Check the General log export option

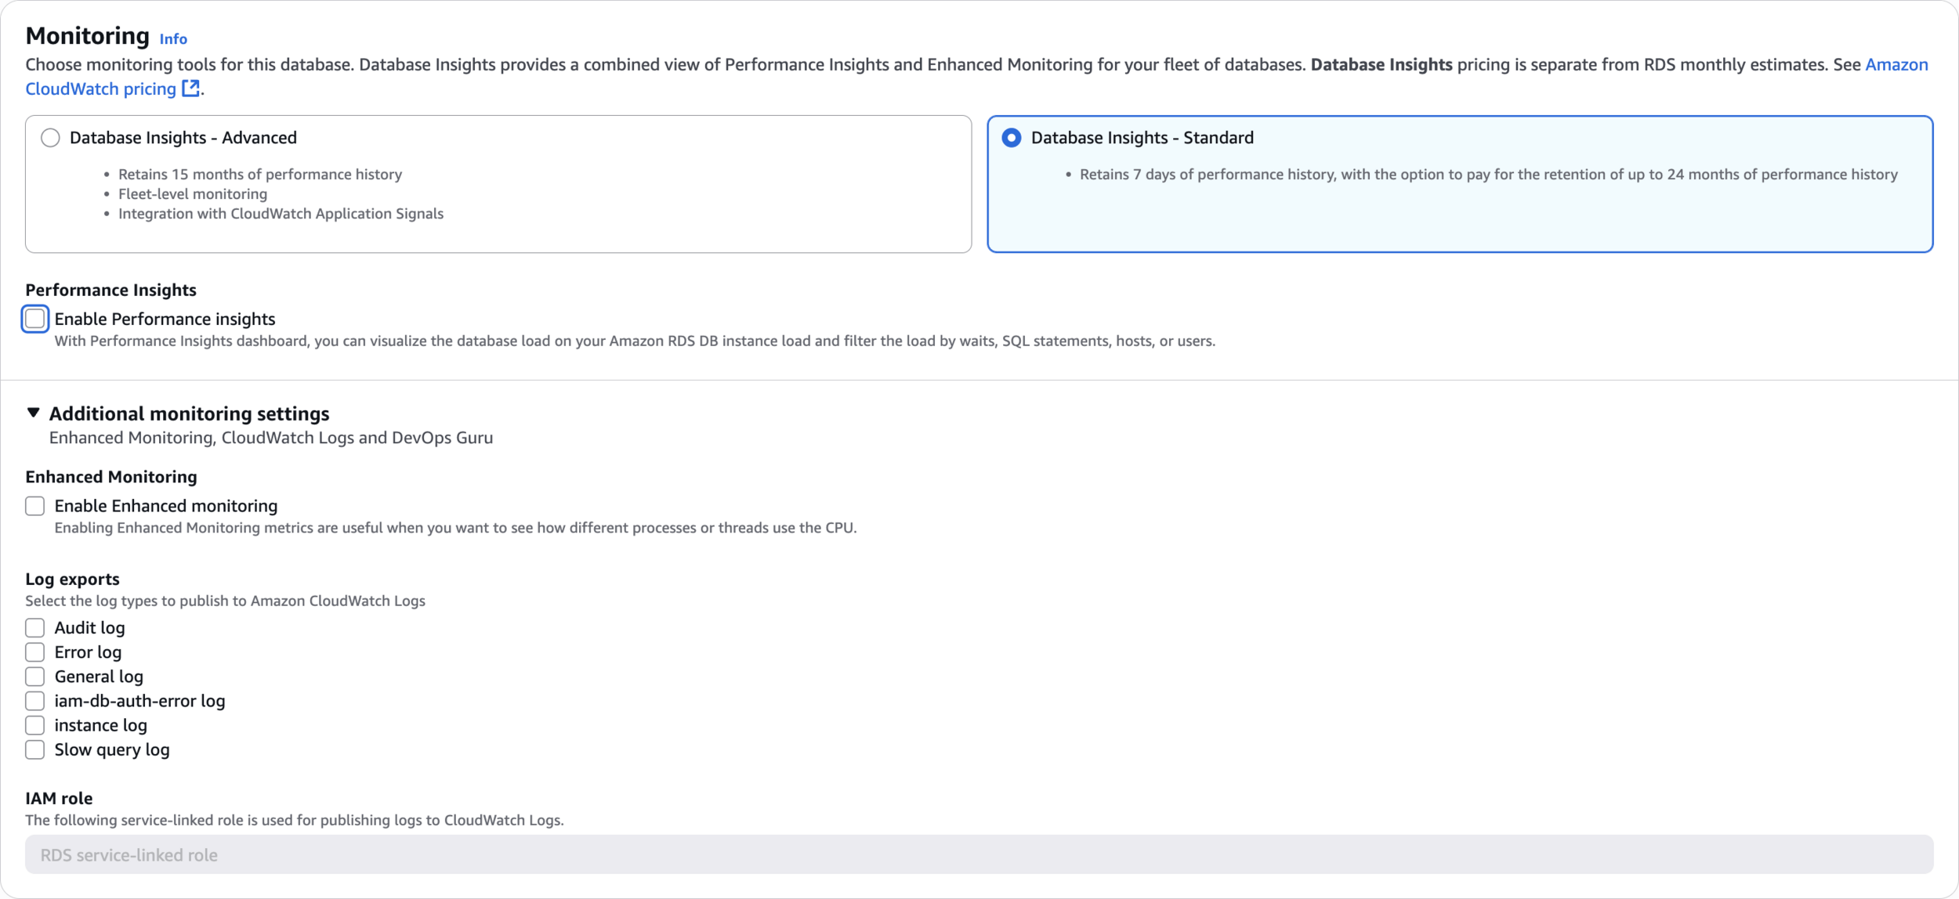(35, 677)
